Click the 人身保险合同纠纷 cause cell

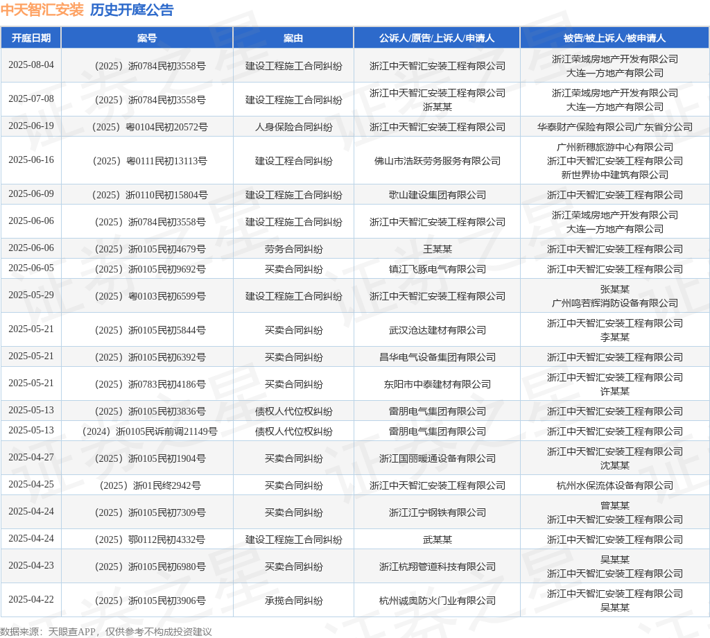pyautogui.click(x=293, y=127)
